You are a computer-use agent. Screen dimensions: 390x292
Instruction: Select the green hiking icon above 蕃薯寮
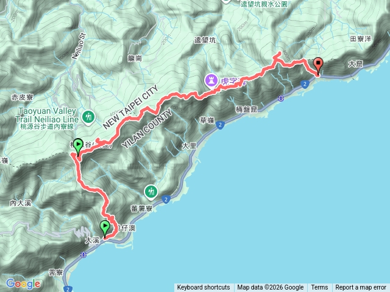click(151, 192)
